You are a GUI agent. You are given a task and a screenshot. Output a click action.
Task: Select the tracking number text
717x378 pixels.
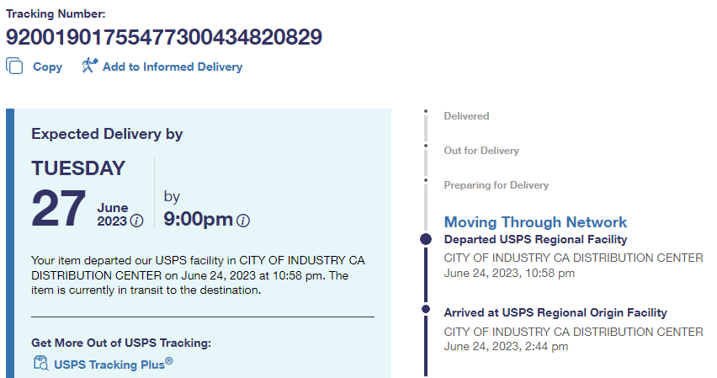pyautogui.click(x=164, y=37)
